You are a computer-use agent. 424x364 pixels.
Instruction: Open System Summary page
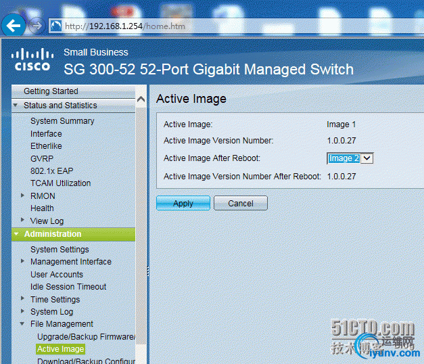(62, 121)
